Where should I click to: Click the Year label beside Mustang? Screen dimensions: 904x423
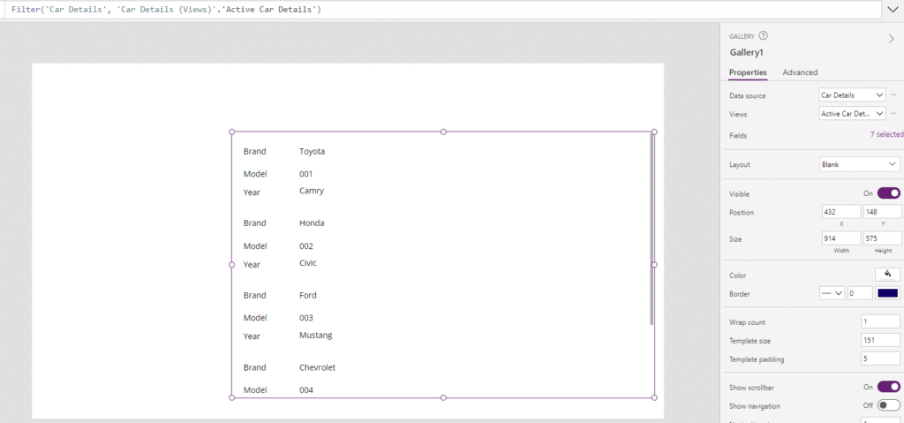(x=252, y=336)
